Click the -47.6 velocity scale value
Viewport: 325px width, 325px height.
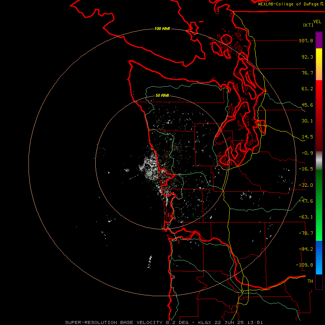[306, 201]
